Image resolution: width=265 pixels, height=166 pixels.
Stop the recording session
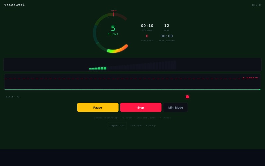140,107
